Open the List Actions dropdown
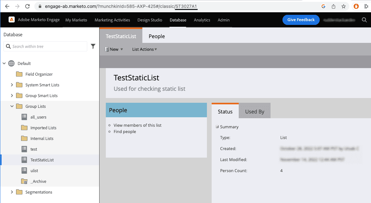371x203 pixels. point(145,49)
